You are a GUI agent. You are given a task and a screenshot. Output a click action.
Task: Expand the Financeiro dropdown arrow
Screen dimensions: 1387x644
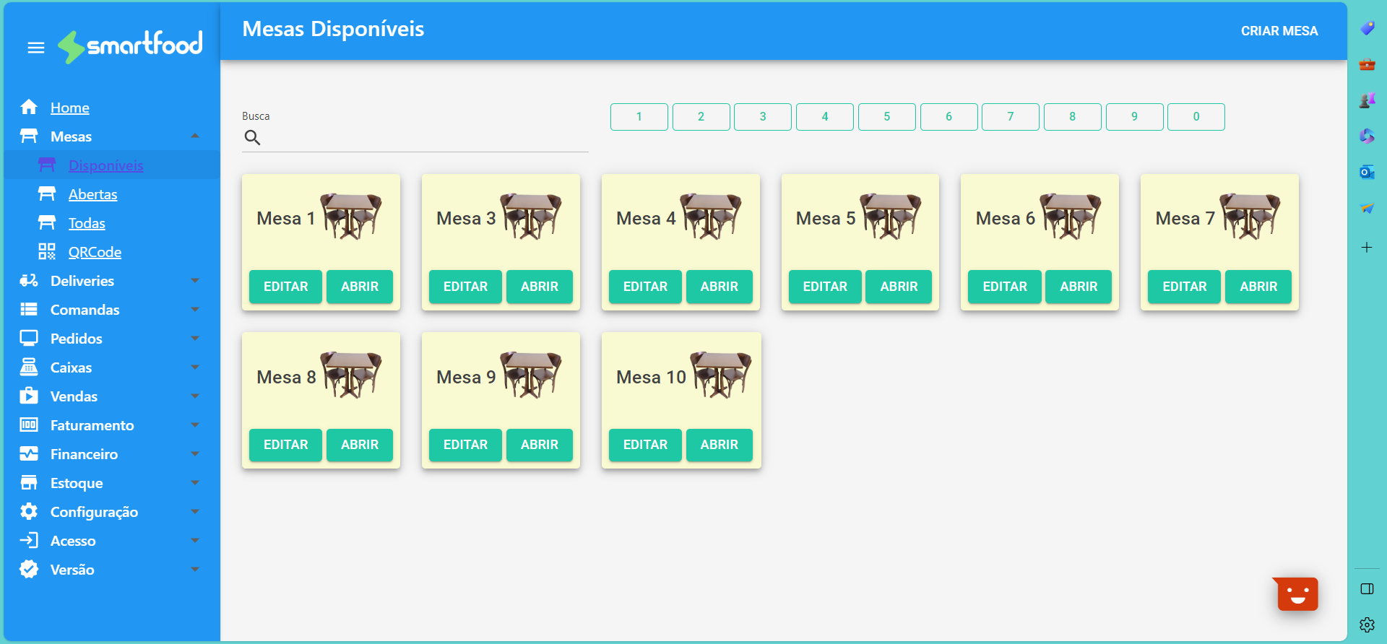click(x=195, y=454)
